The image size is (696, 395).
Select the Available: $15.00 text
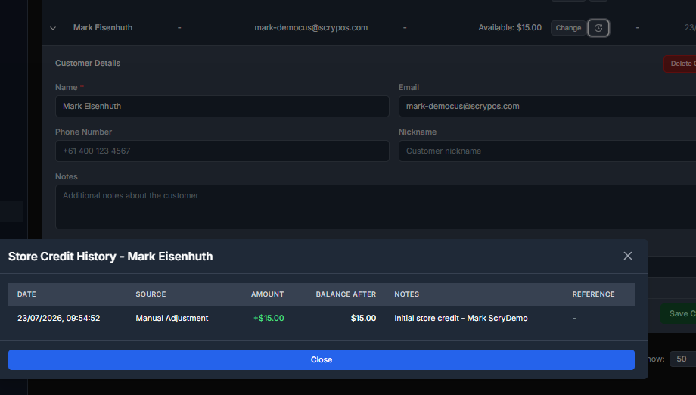click(510, 27)
